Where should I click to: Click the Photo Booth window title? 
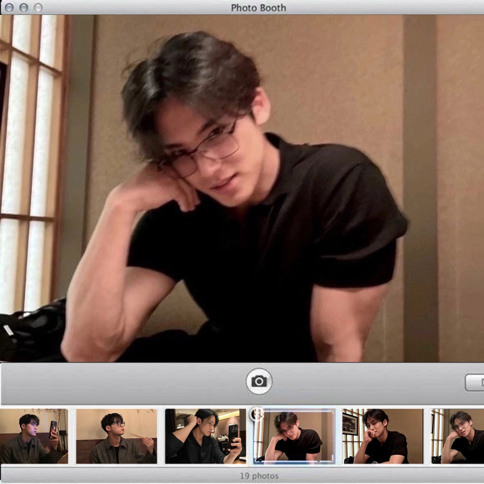coord(258,8)
